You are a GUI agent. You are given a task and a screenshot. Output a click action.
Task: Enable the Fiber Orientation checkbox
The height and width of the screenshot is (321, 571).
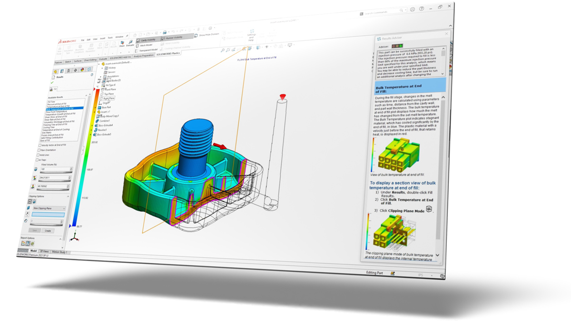tap(39, 150)
